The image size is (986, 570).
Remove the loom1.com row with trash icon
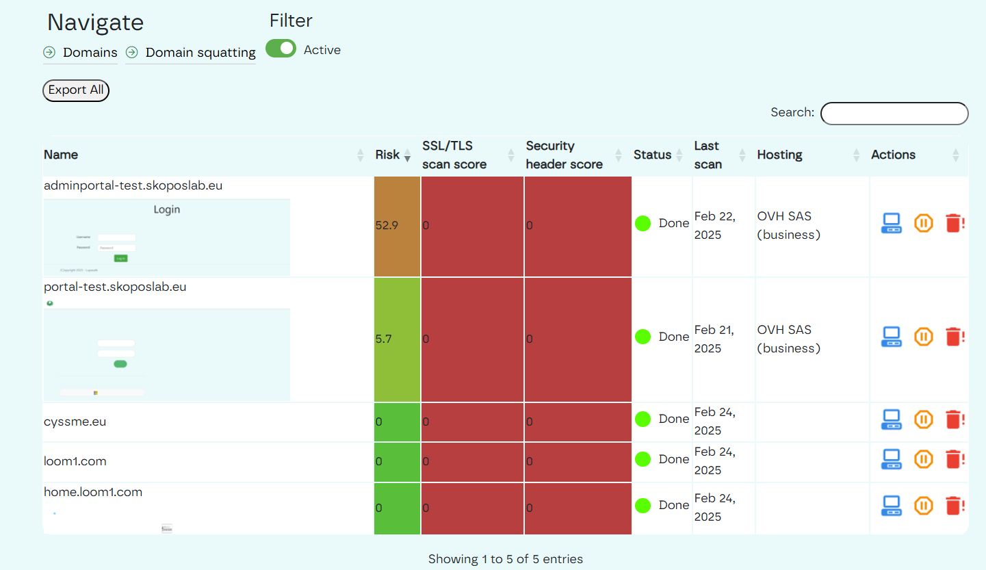[955, 459]
